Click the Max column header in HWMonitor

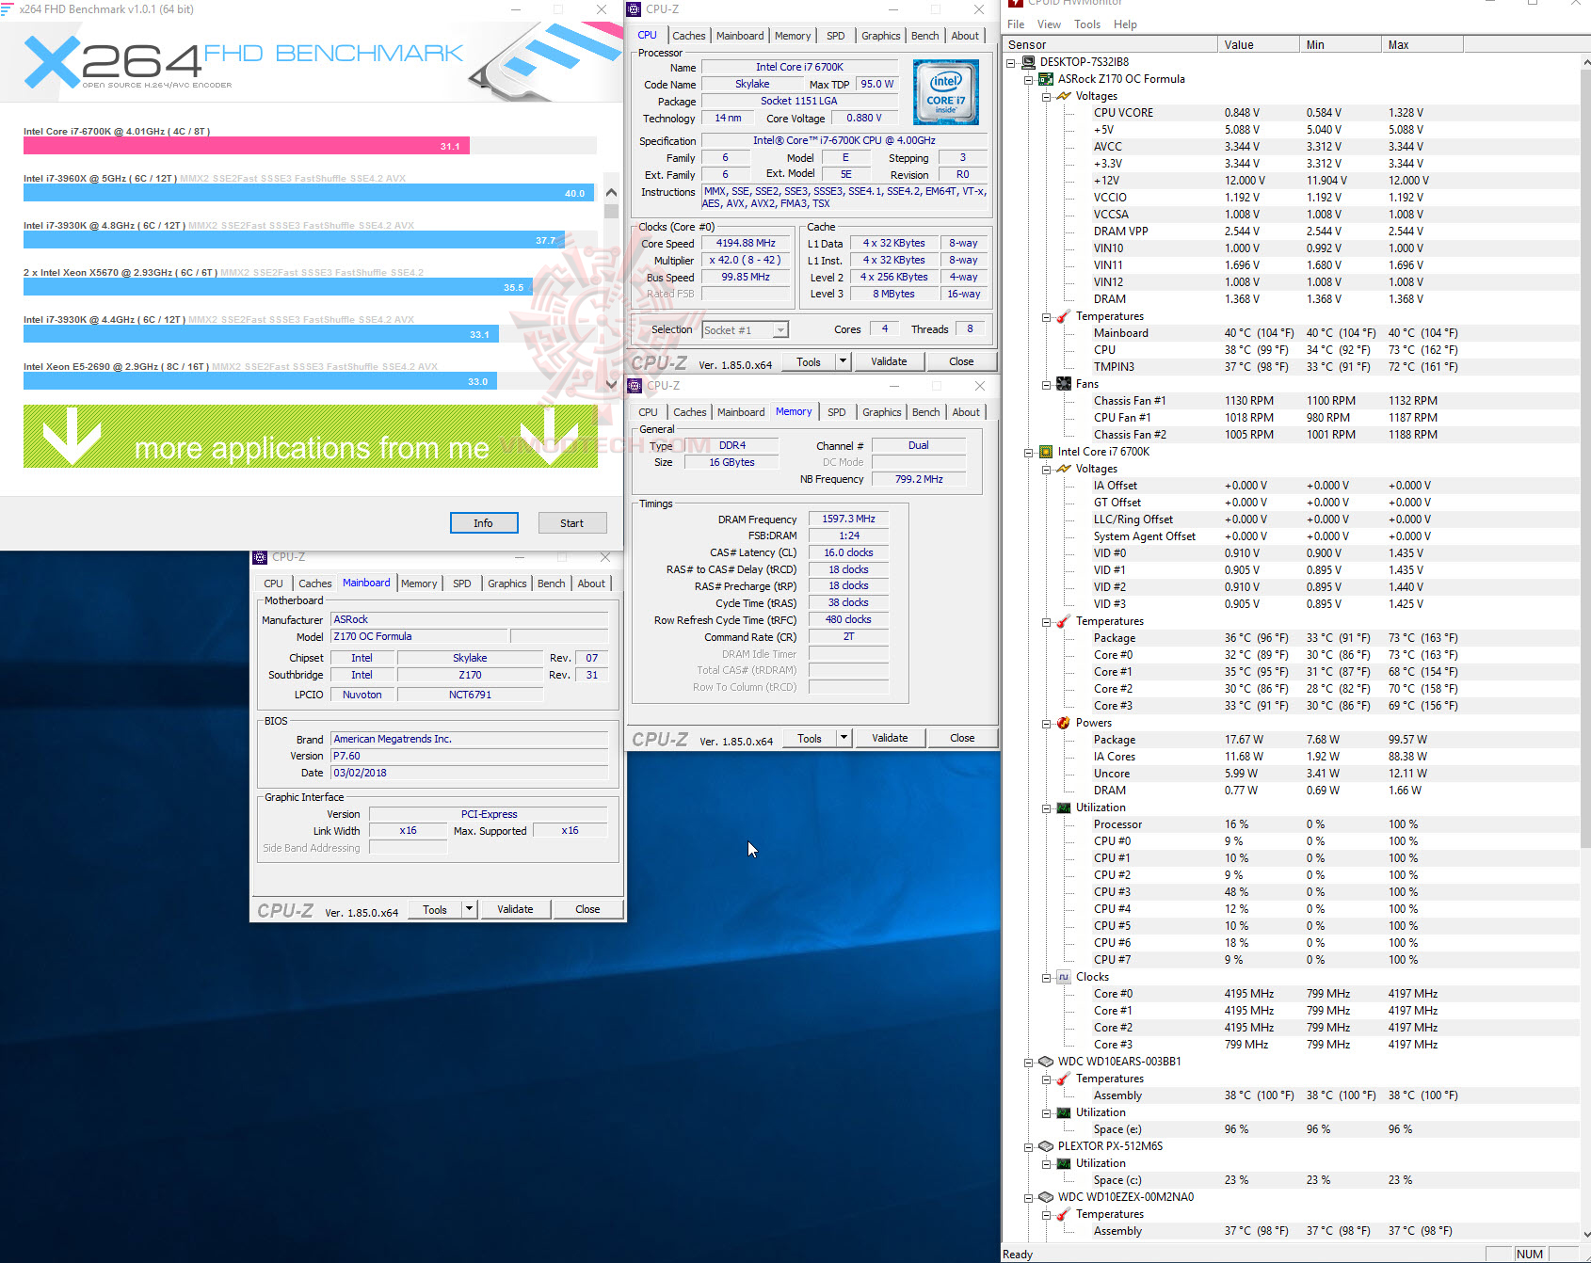(x=1422, y=45)
